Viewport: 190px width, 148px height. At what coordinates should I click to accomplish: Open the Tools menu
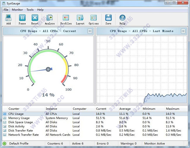(x=30, y=10)
